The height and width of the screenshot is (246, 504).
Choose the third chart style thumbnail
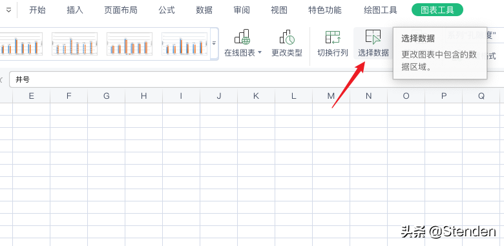coord(129,44)
